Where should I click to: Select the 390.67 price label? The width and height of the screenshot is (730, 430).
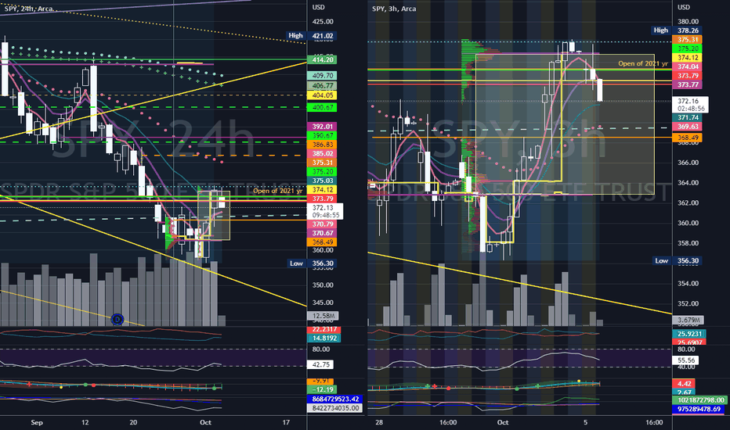[x=322, y=135]
